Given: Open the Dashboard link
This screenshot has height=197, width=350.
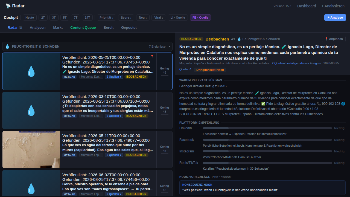Looking at the screenshot, I should (307, 6).
